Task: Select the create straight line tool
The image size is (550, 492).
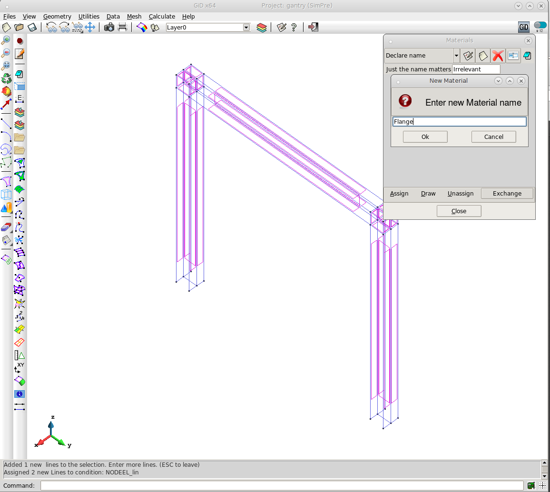Action: [x=6, y=124]
